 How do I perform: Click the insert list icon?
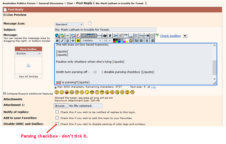(136, 36)
